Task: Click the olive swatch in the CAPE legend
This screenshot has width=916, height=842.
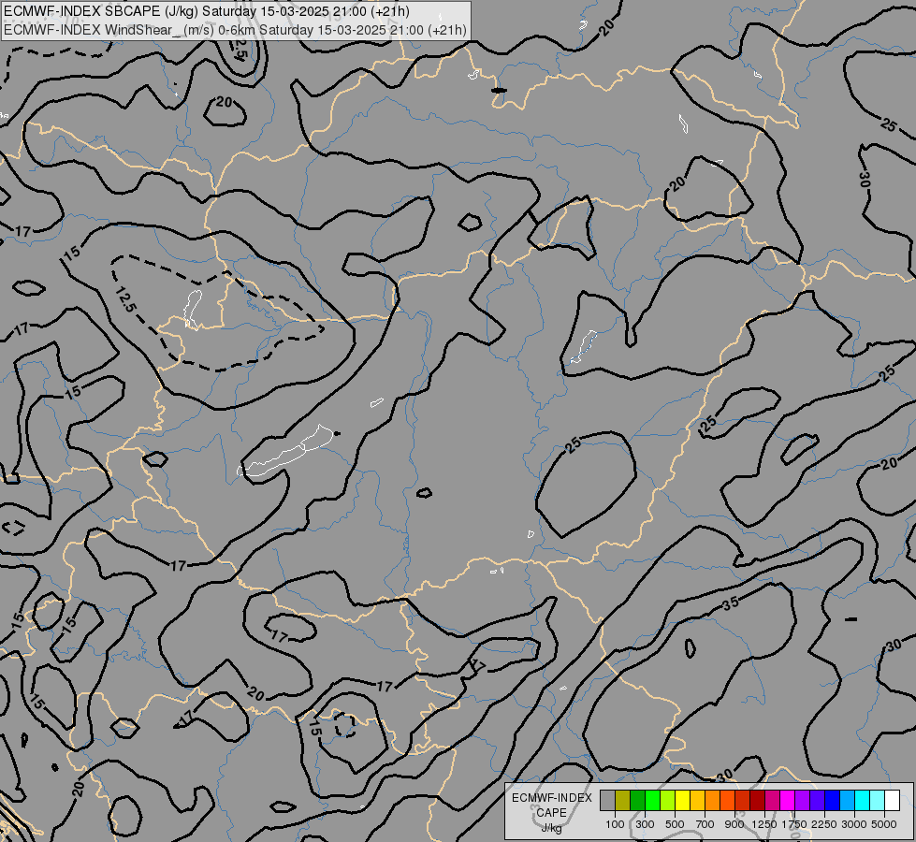Action: tap(623, 800)
